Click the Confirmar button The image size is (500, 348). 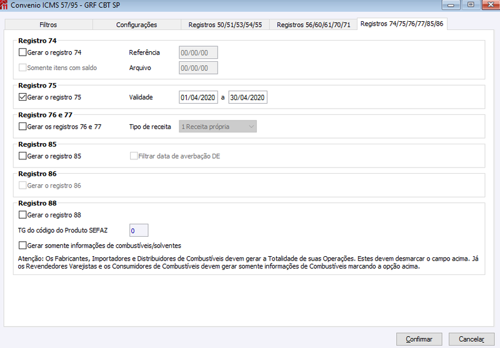419,339
